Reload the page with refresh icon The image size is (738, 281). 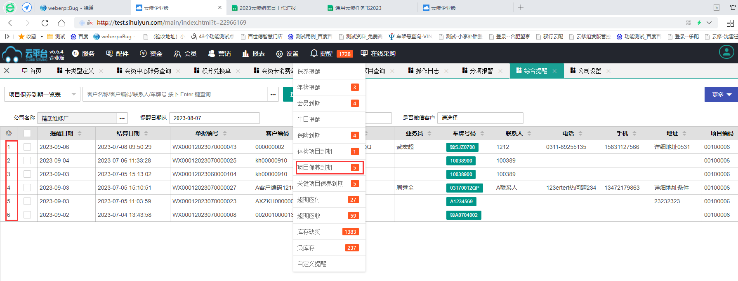coord(45,23)
